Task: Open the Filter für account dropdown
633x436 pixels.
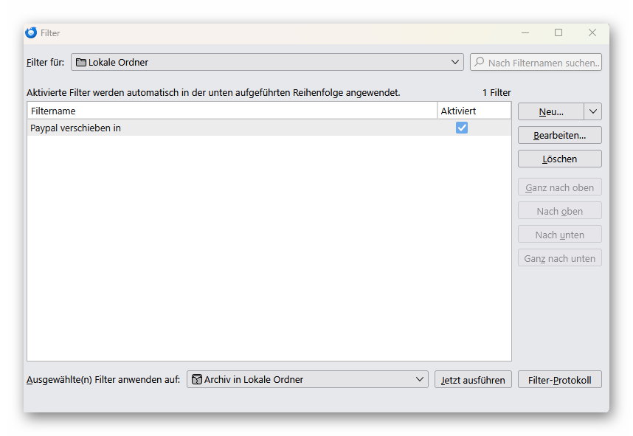Action: [x=267, y=62]
